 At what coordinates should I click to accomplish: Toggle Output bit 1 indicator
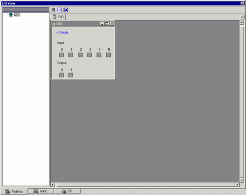tap(71, 75)
